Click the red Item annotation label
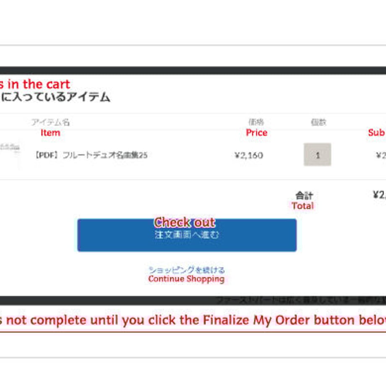386x386 pixels. click(50, 133)
